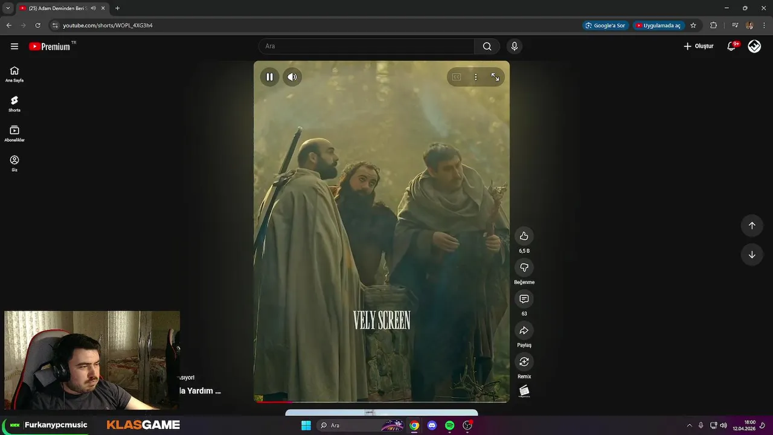Close the Adam Deminden Beri tab

click(x=103, y=8)
